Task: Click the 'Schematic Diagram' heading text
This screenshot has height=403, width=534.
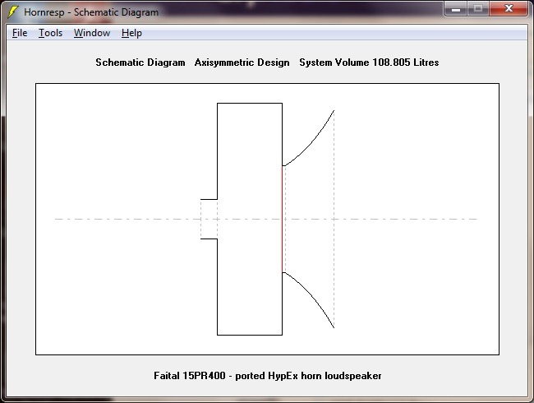Action: pyautogui.click(x=140, y=63)
